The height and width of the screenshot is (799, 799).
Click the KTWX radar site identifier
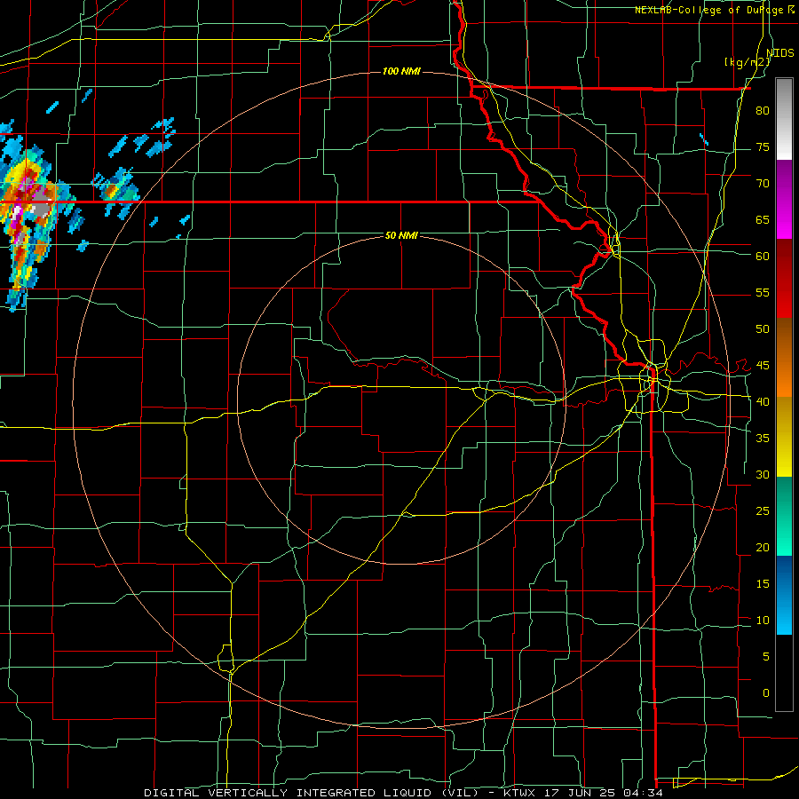[x=521, y=793]
